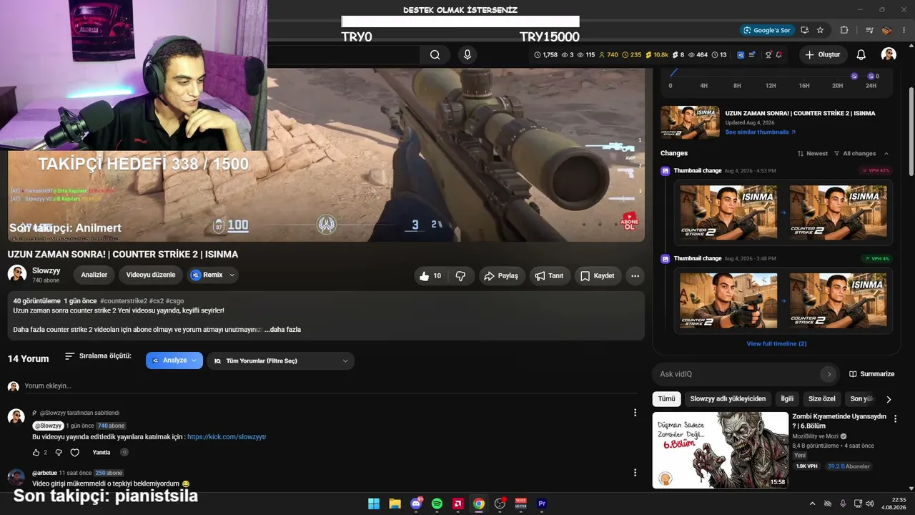Open more actions menu under the video
The height and width of the screenshot is (515, 915).
click(635, 276)
